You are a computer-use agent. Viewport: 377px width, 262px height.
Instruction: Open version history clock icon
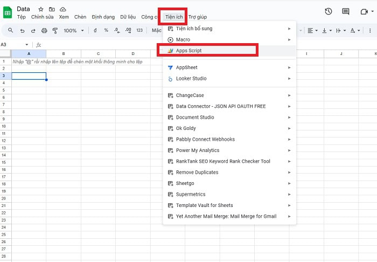329,12
